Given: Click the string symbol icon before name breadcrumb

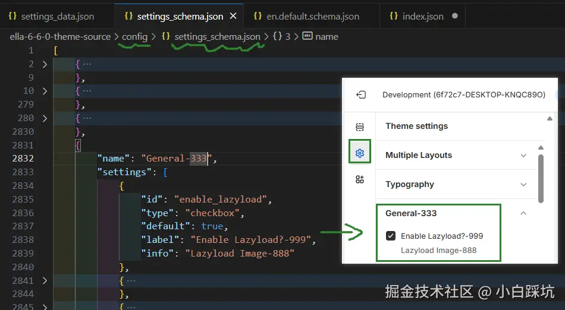Looking at the screenshot, I should [307, 36].
